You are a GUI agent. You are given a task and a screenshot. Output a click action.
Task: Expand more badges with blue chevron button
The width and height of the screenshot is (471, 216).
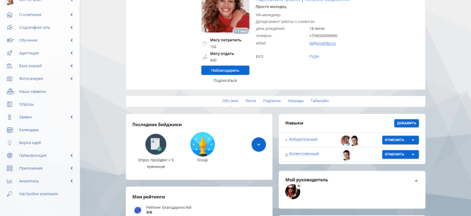[x=259, y=144]
